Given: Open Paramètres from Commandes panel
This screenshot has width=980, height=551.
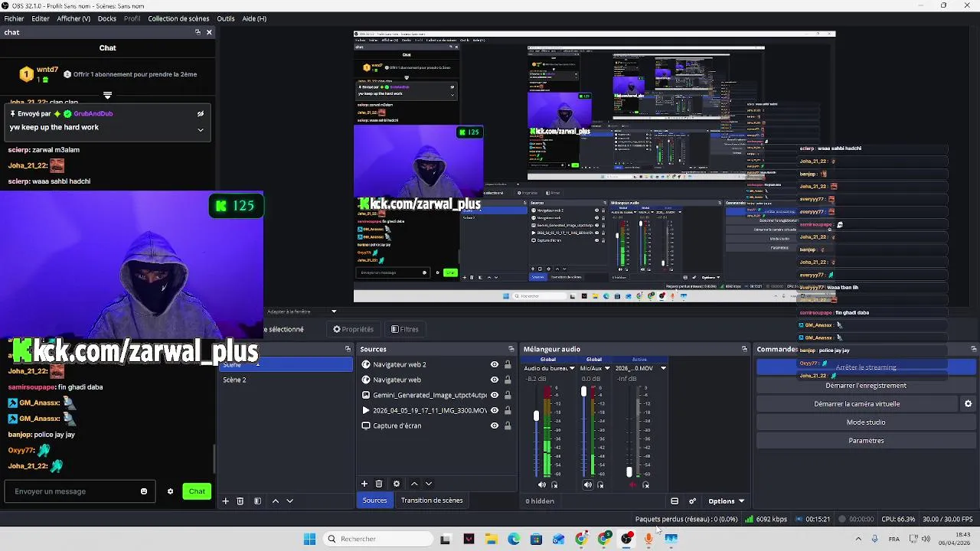Looking at the screenshot, I should point(866,441).
